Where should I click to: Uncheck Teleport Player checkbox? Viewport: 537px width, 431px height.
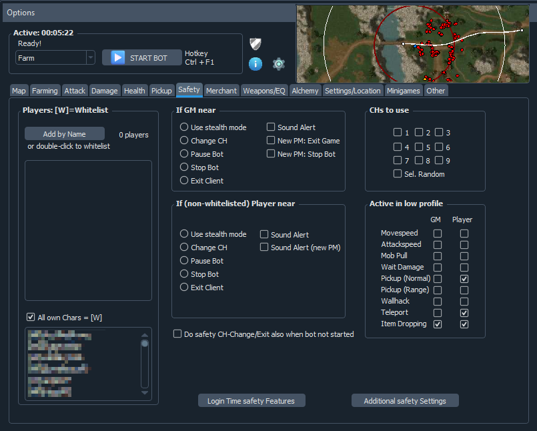[464, 313]
